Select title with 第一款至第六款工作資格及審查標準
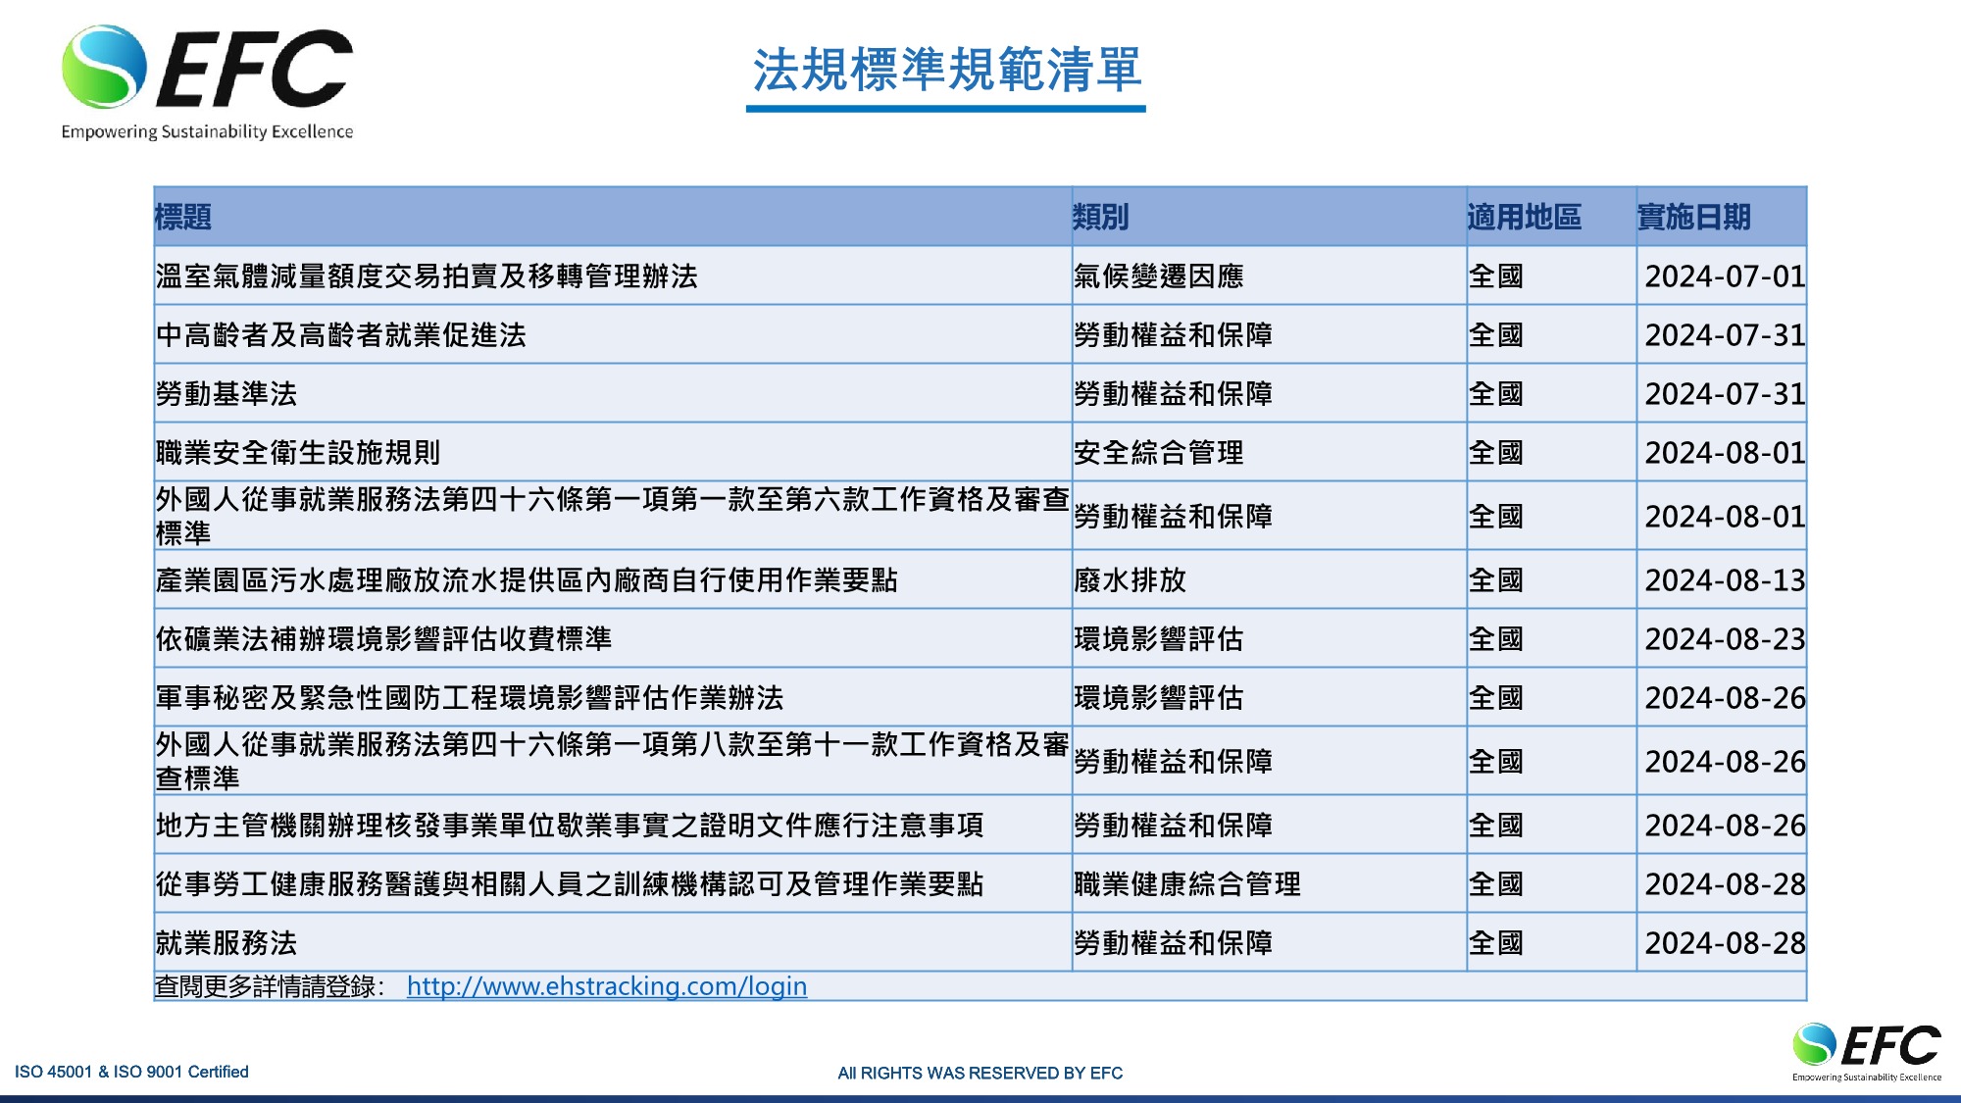Screen dimensions: 1961x1103 (x=613, y=516)
